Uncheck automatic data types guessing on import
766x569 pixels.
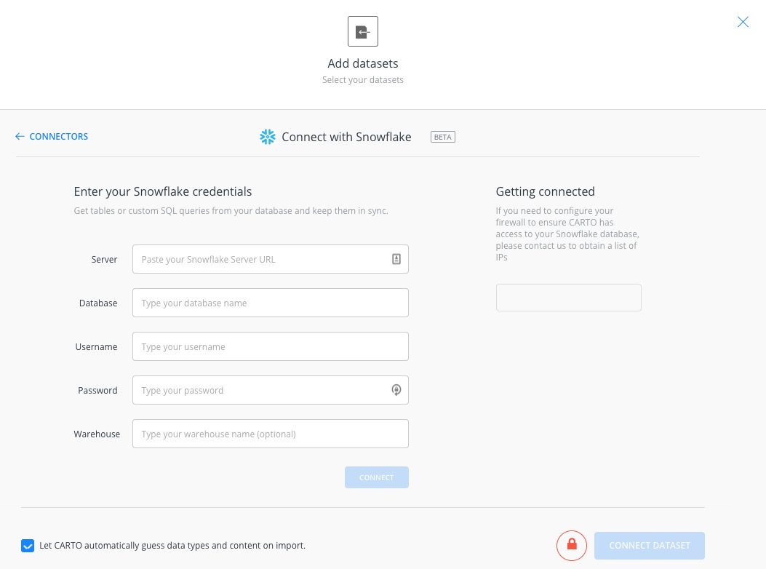pos(28,545)
